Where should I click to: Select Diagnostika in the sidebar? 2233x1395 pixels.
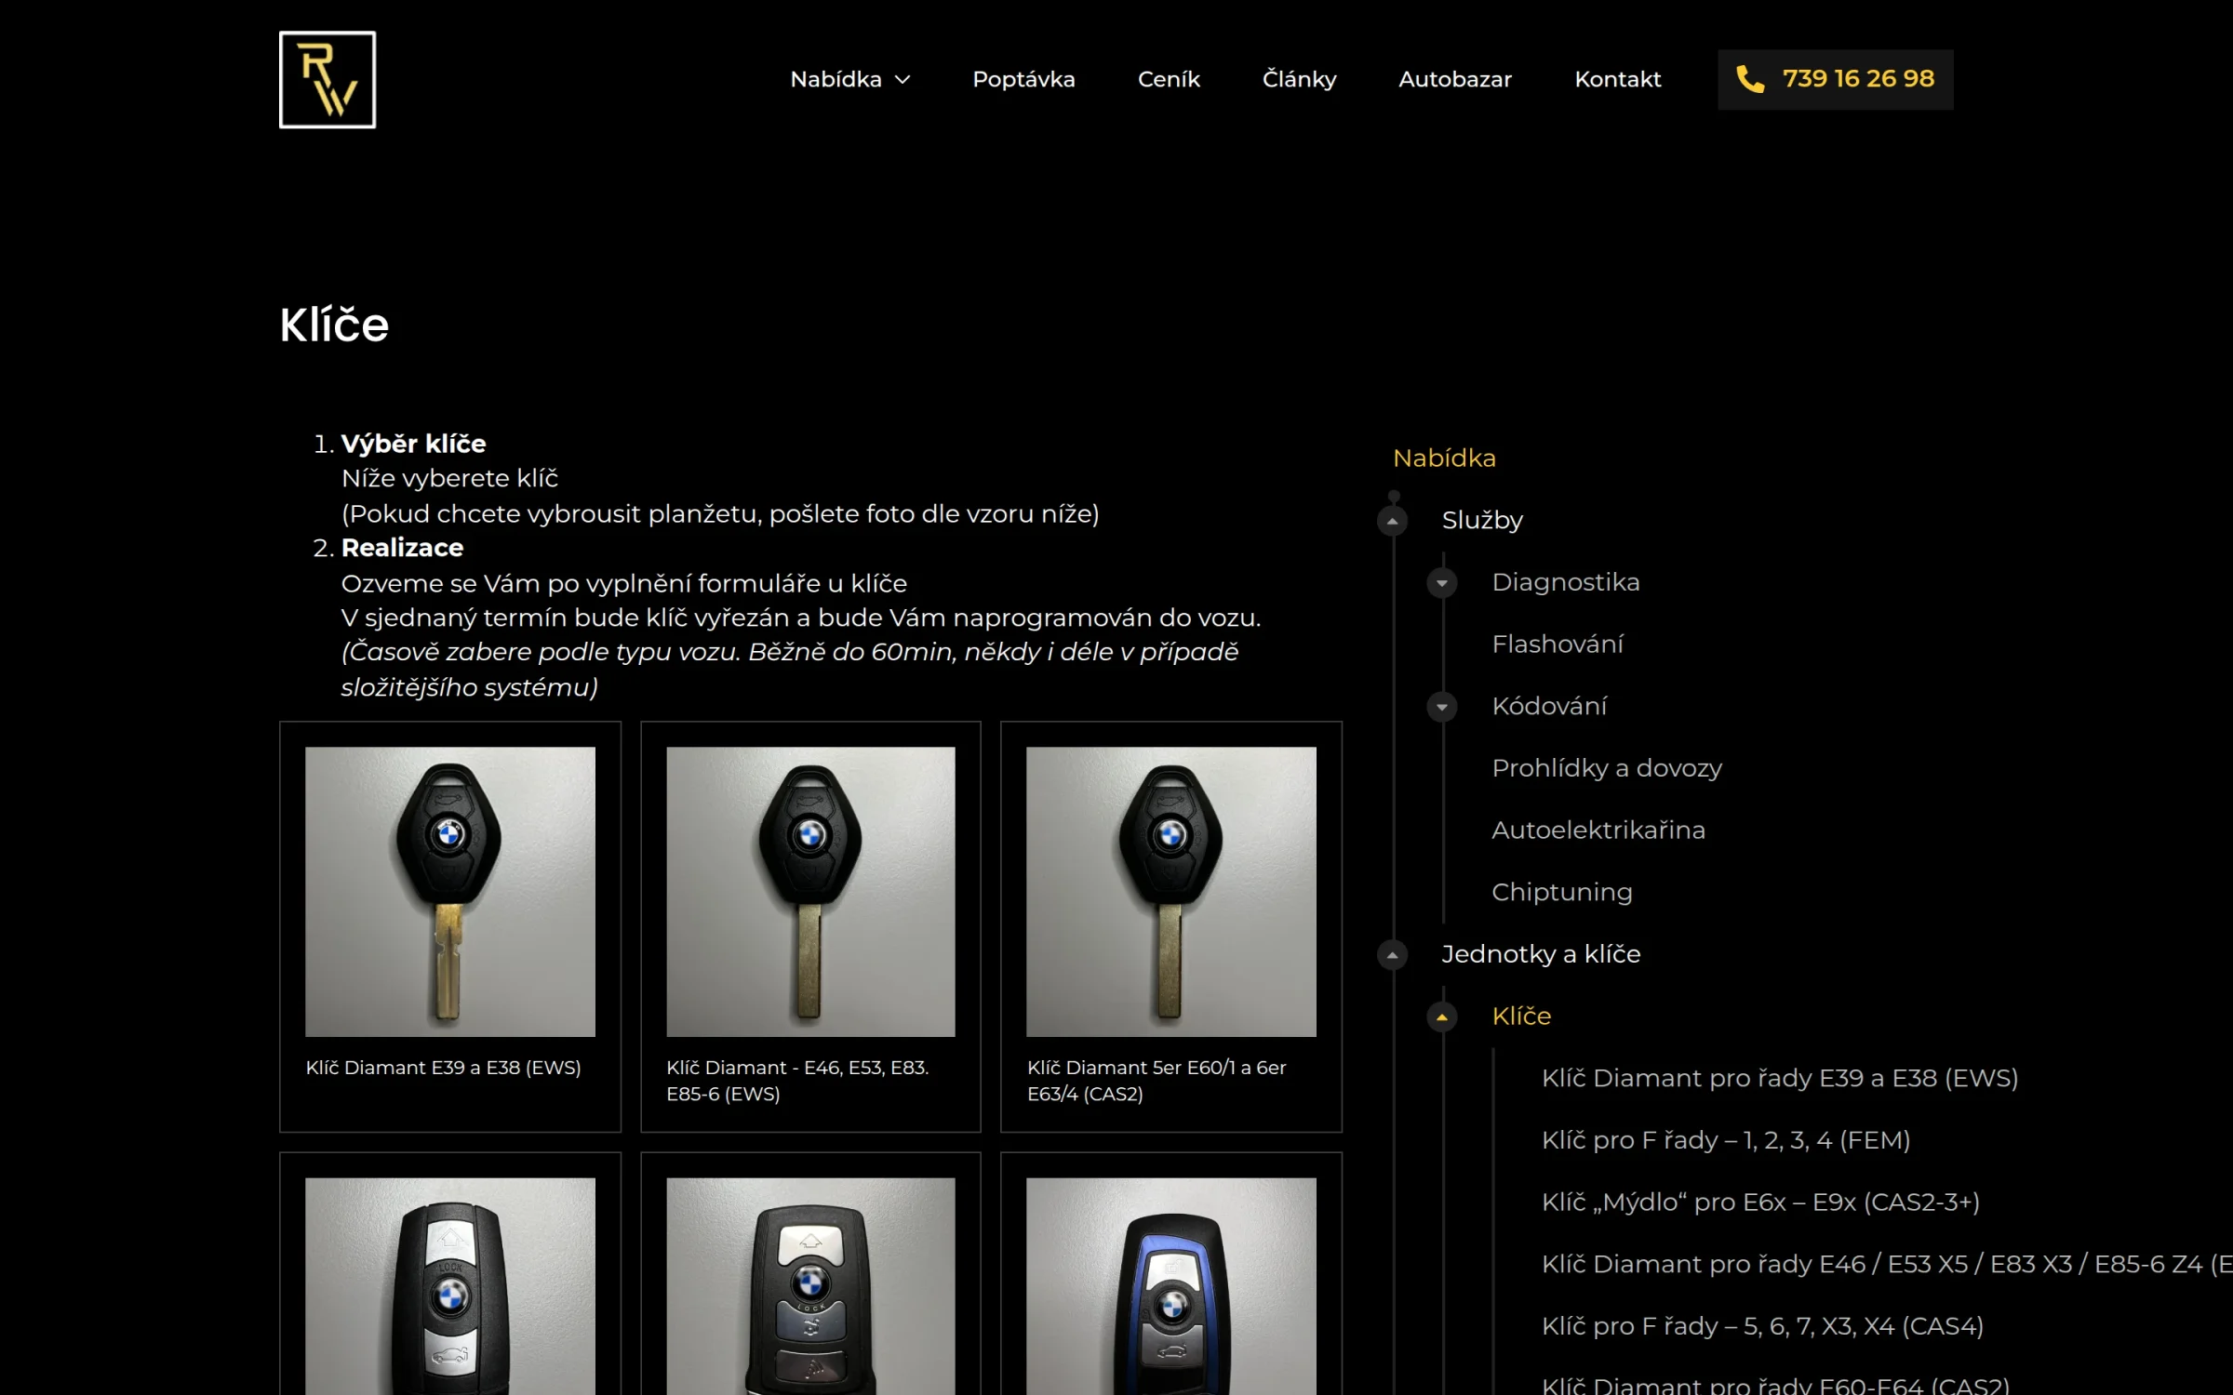pos(1566,583)
